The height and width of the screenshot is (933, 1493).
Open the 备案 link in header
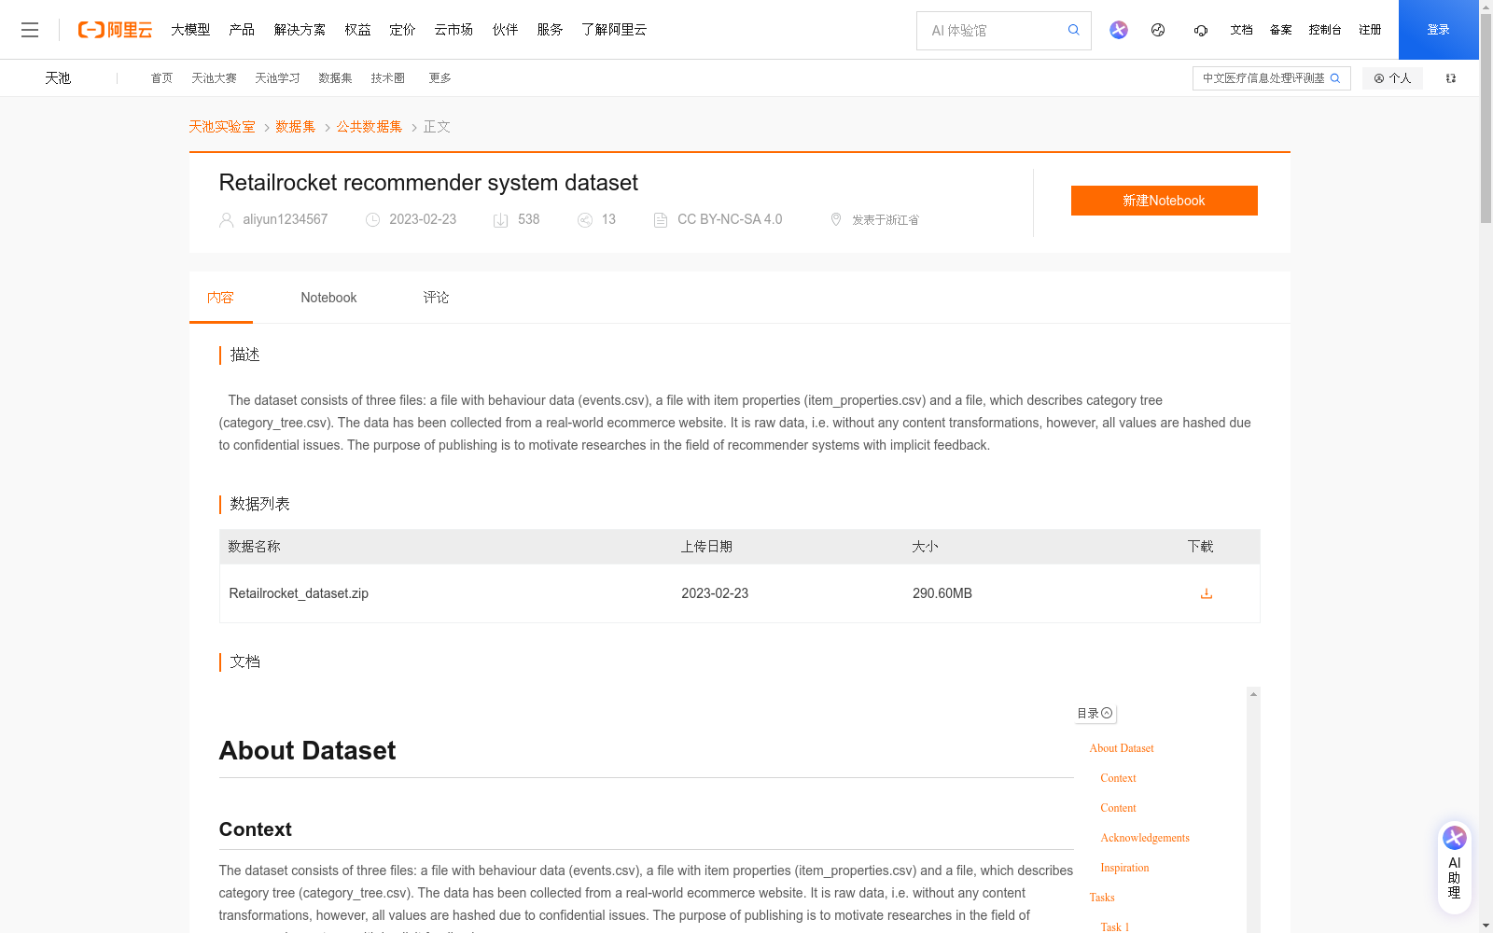coord(1280,30)
